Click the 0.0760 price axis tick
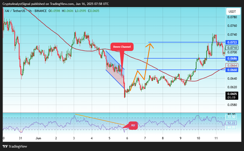 click(x=232, y=26)
